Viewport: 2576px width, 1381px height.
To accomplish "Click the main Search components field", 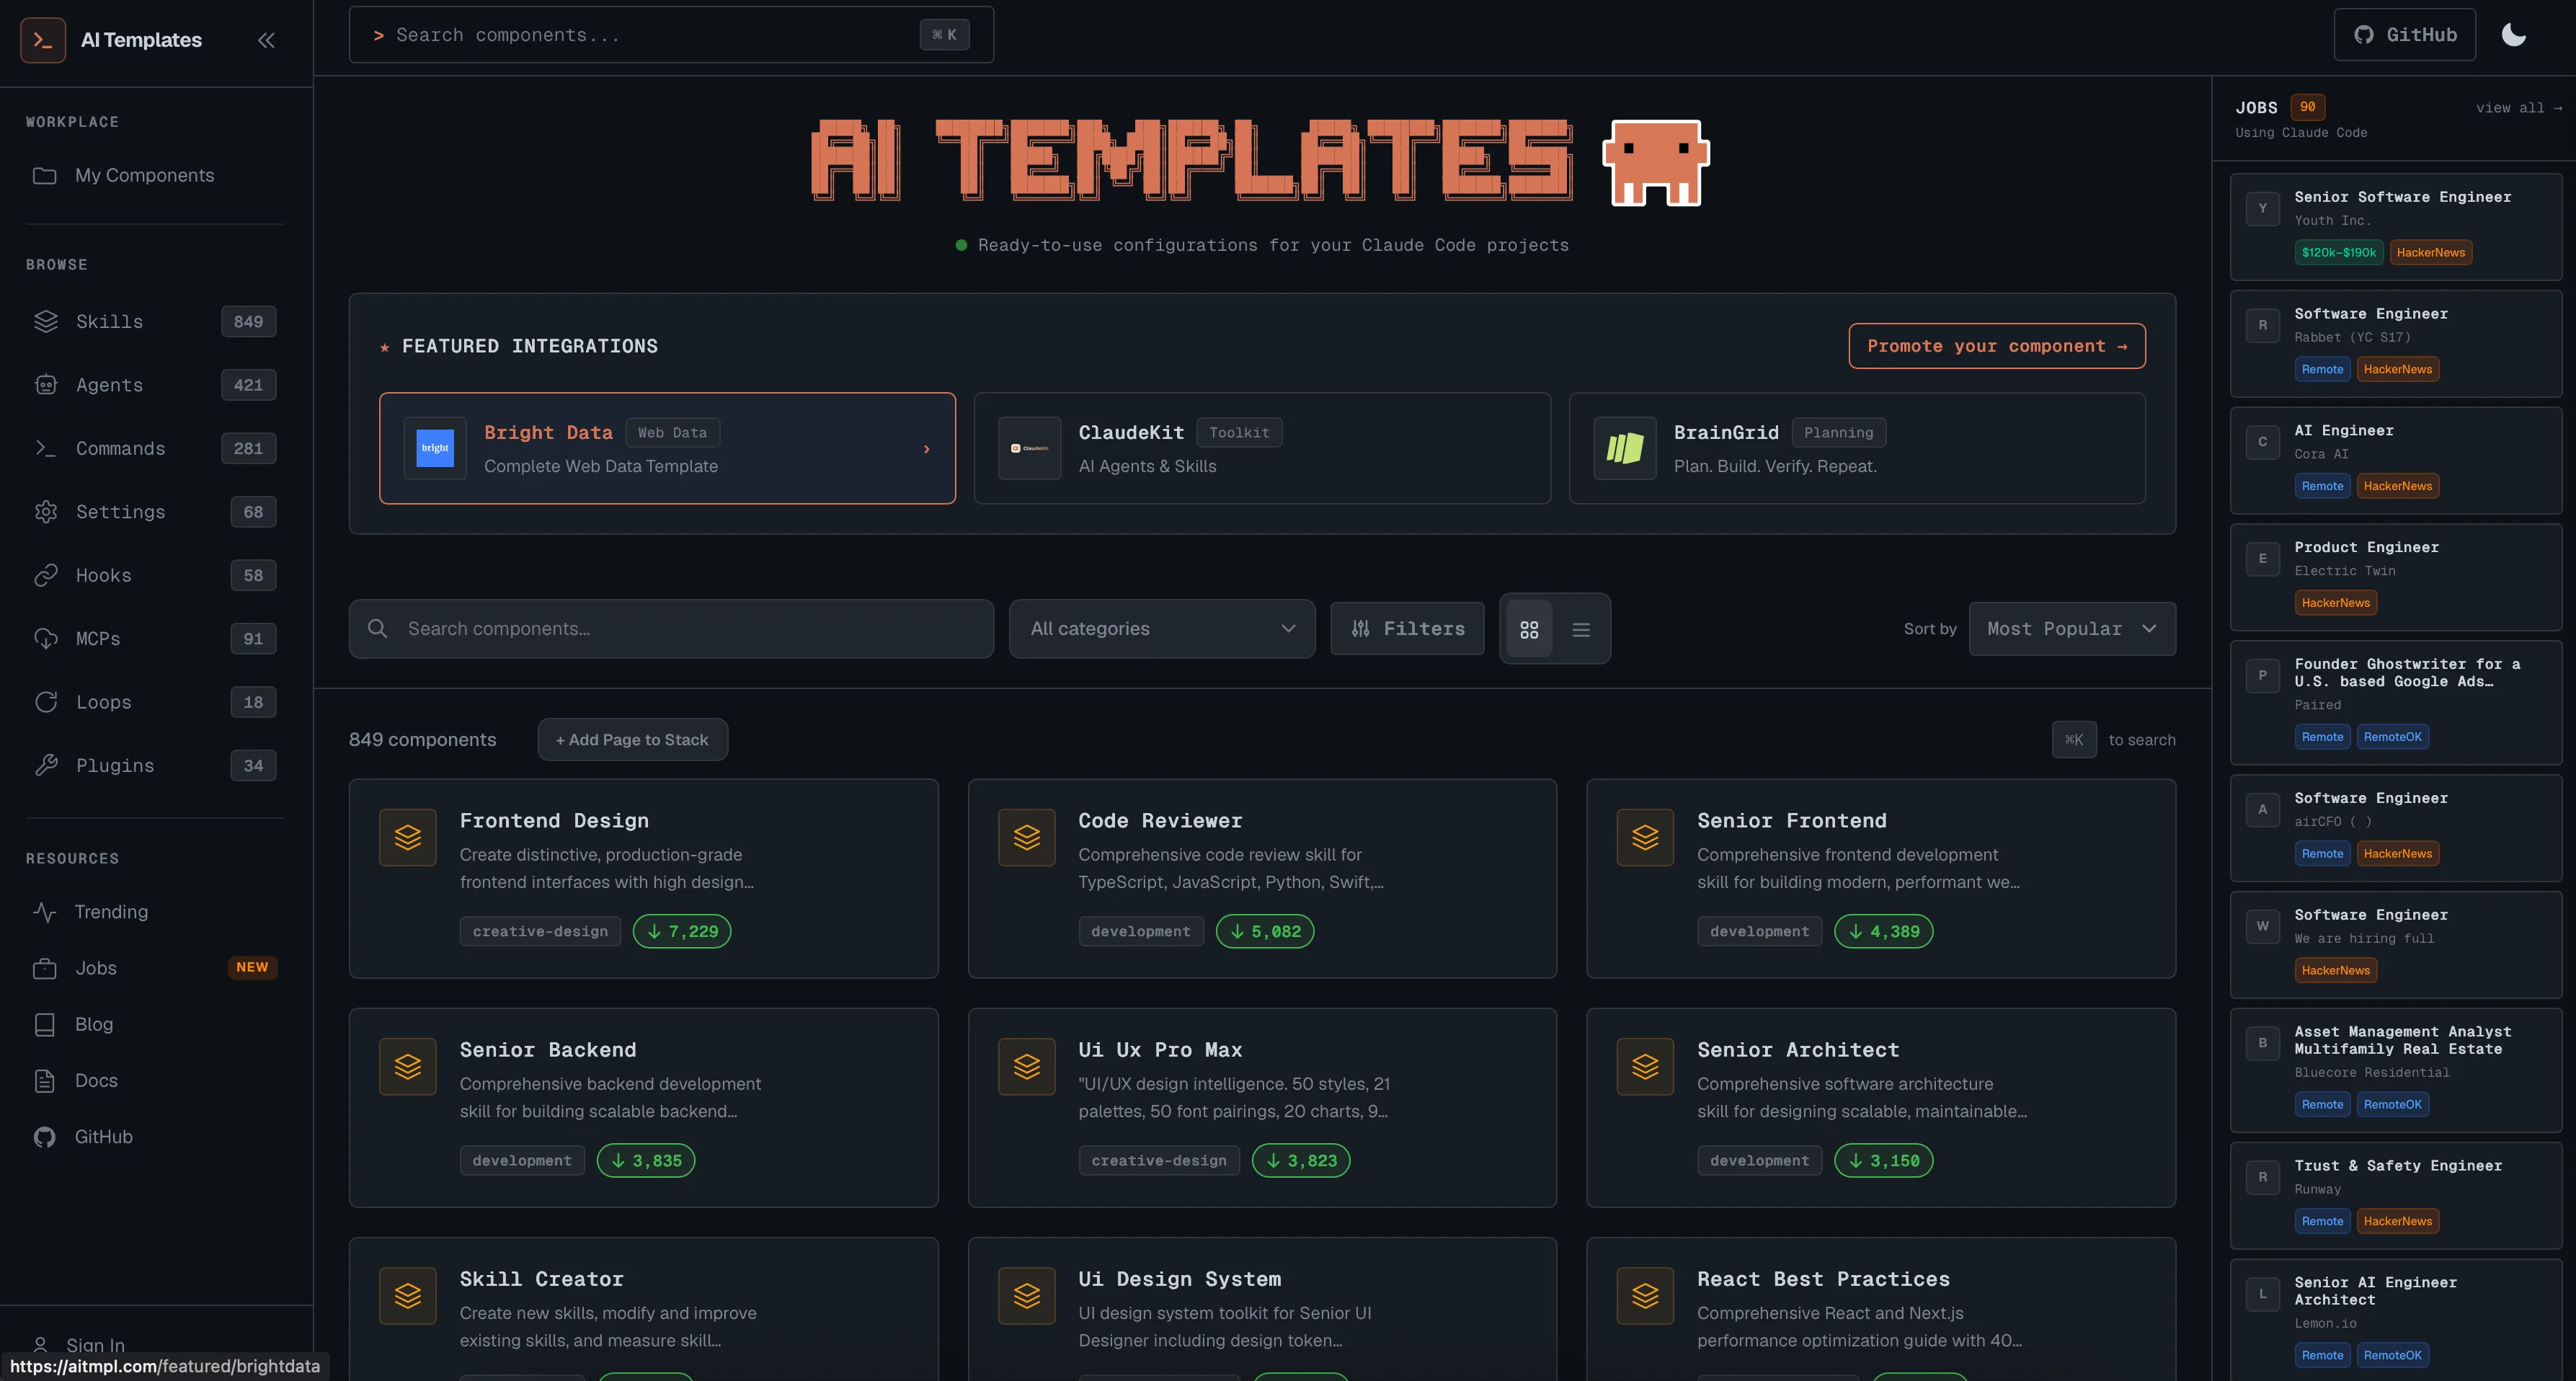I will pos(671,629).
